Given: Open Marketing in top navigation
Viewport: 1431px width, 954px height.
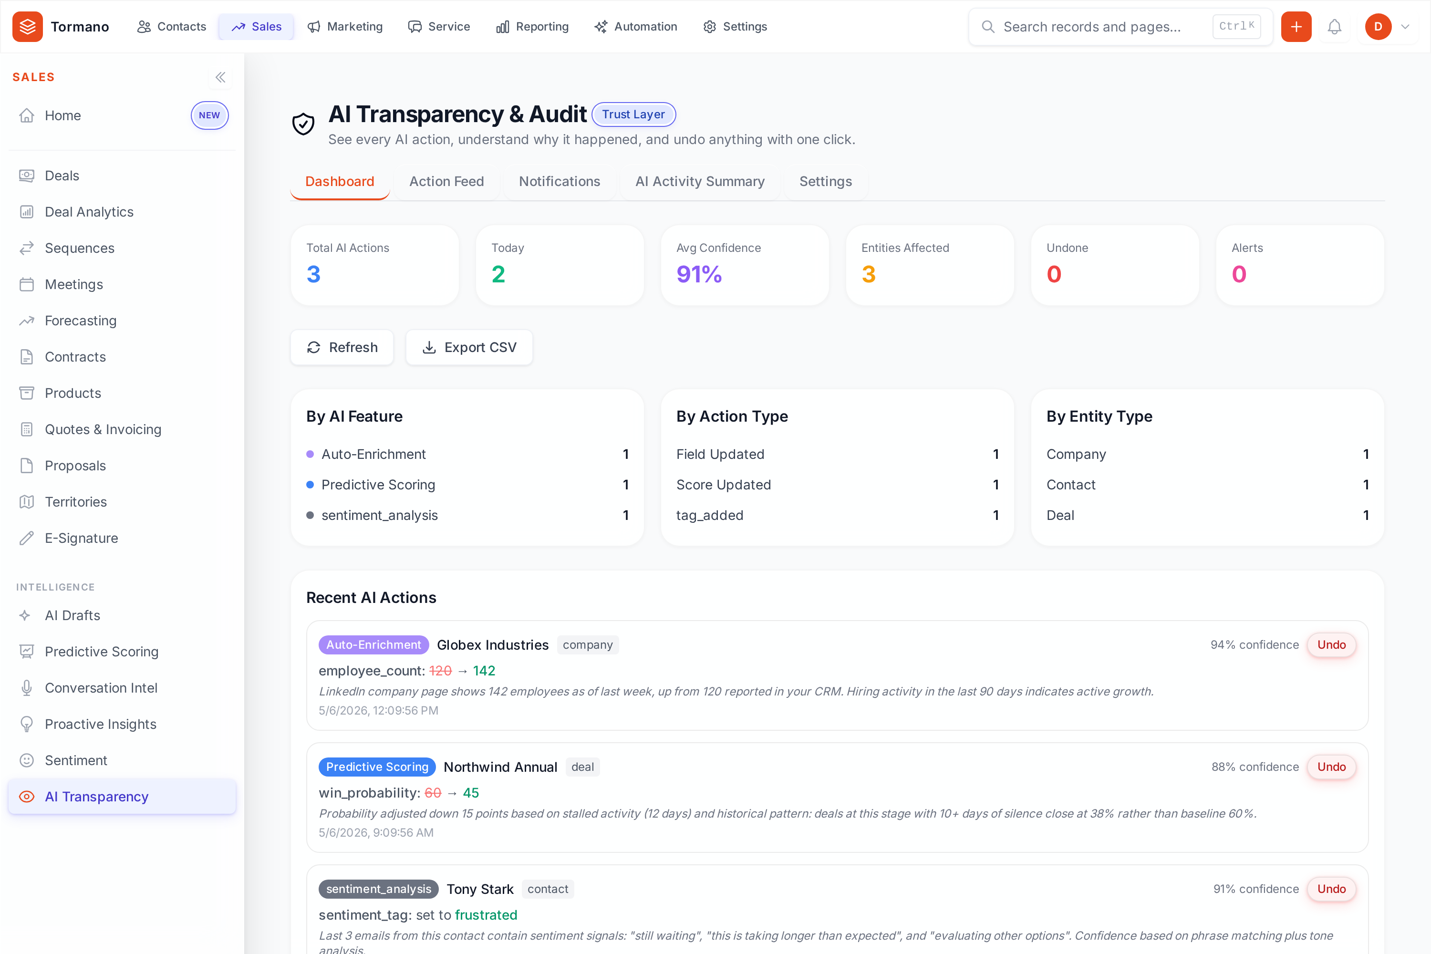Looking at the screenshot, I should [345, 27].
